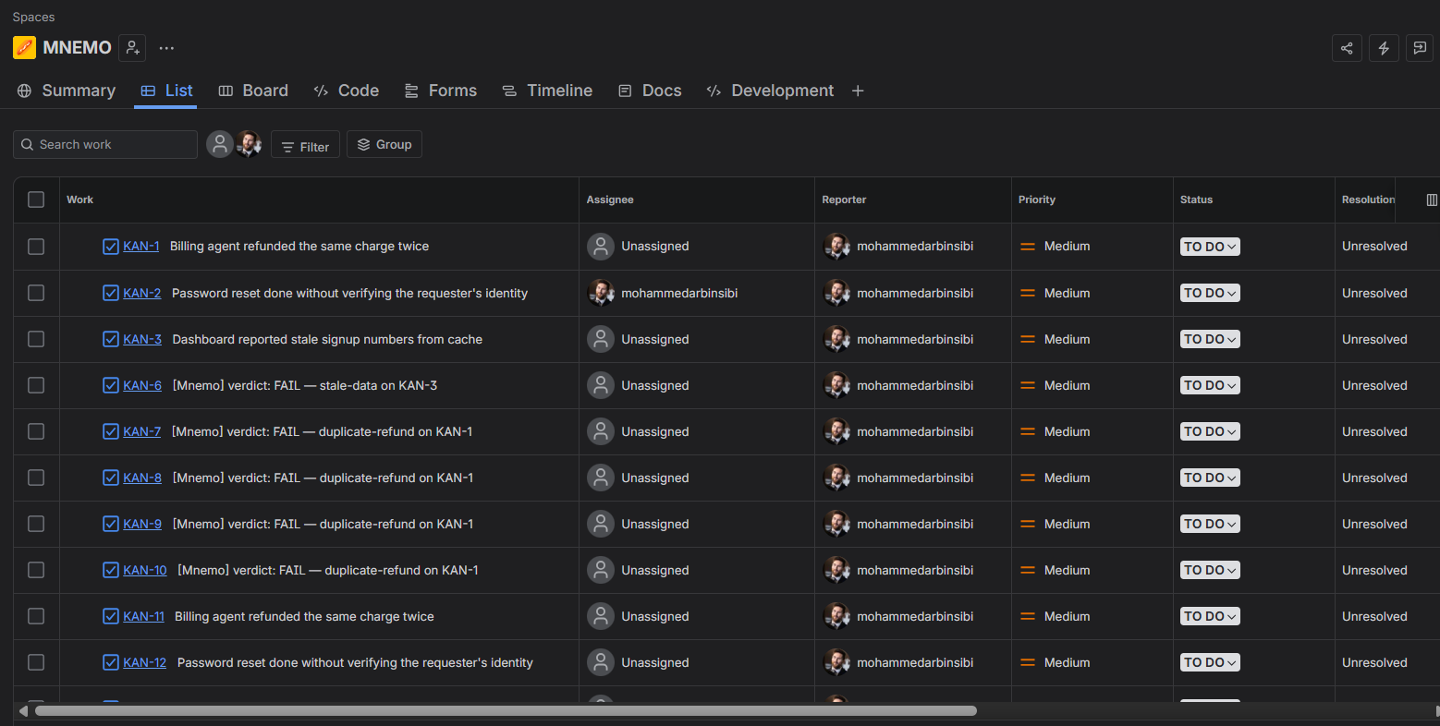The image size is (1440, 726).
Task: Check the box for KAN-6 row
Action: click(36, 385)
